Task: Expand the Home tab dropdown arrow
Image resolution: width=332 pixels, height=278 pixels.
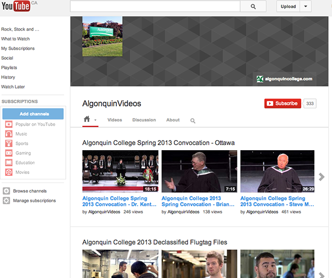Action: click(x=95, y=120)
